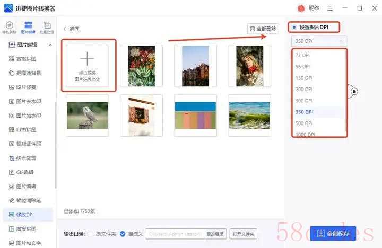Open the 照片修复 tool

pos(23,87)
